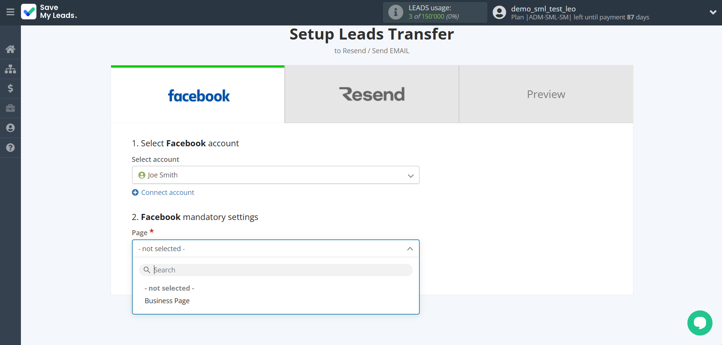Viewport: 722px width, 345px height.
Task: Click the demo_sml_test_leo avatar icon
Action: tap(499, 12)
